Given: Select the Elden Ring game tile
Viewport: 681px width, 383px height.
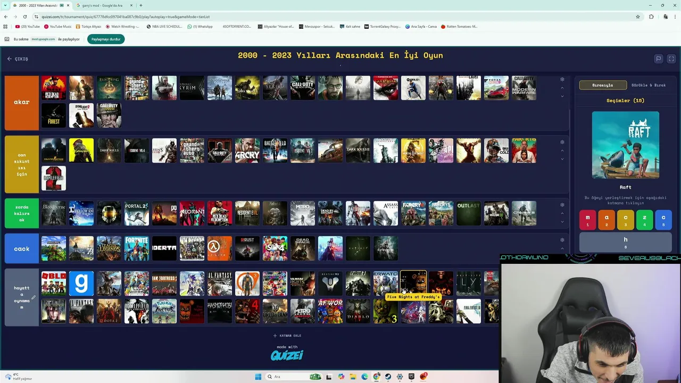Looking at the screenshot, I should tap(109, 88).
